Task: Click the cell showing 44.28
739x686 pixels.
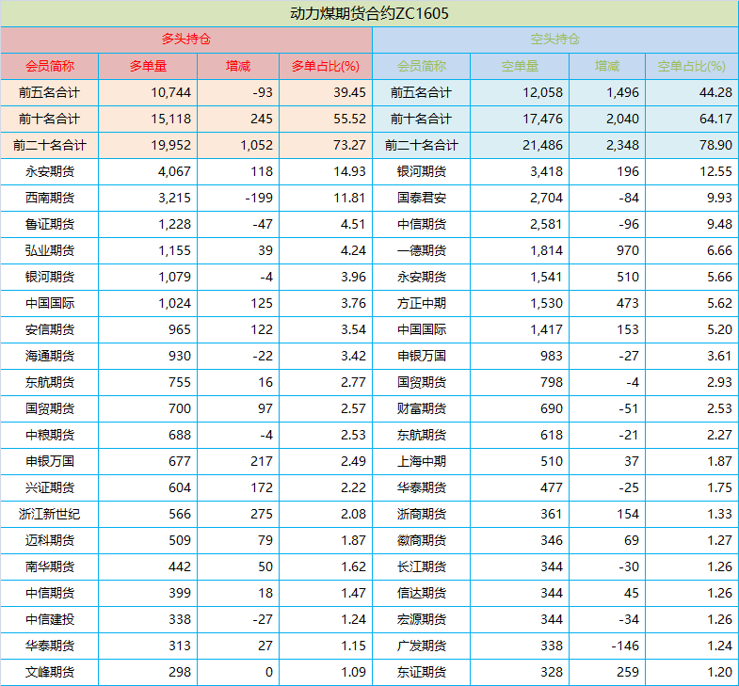Action: click(x=715, y=92)
